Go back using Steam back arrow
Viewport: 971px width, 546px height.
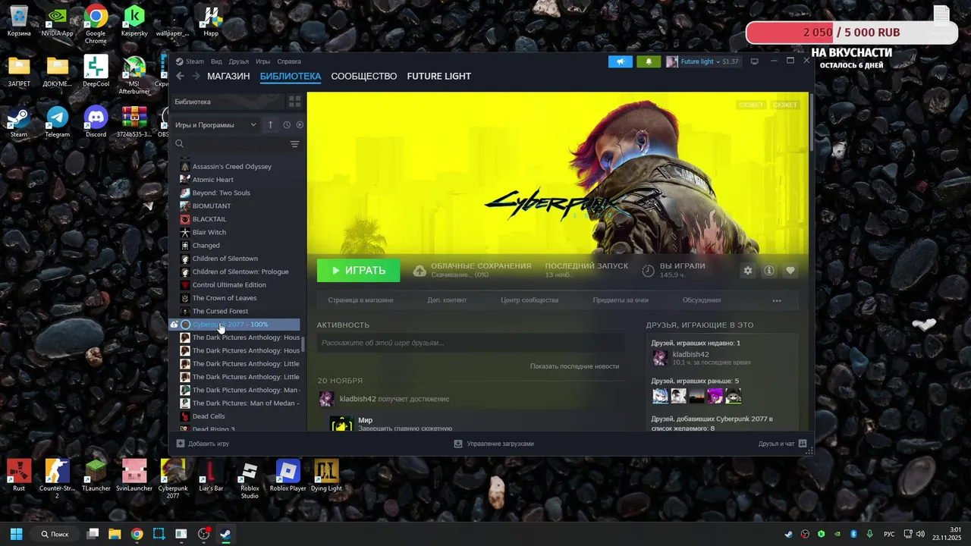point(180,76)
